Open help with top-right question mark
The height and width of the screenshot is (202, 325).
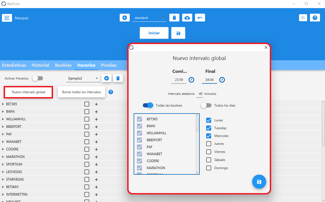point(315,18)
